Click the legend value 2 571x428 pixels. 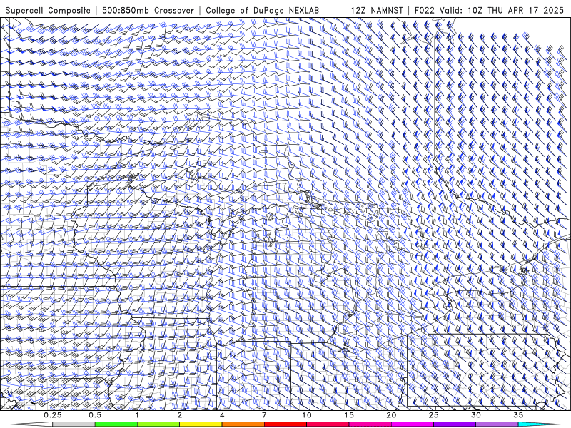click(x=180, y=415)
